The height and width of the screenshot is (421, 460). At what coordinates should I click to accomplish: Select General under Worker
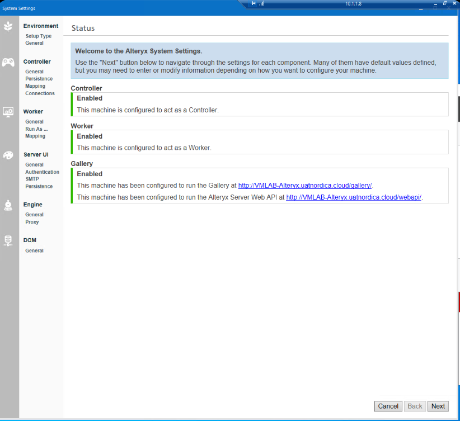pyautogui.click(x=34, y=121)
